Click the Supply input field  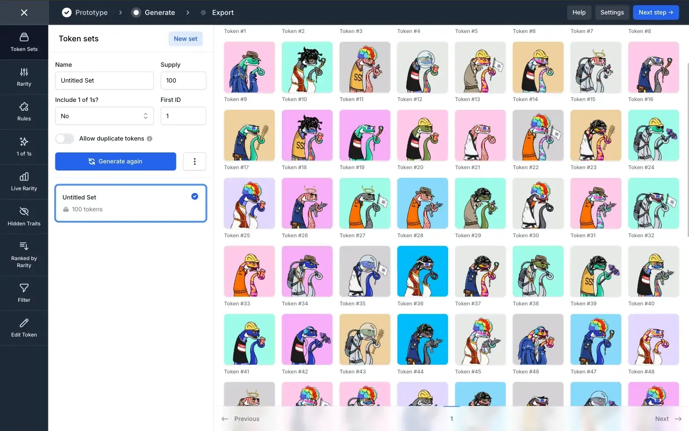coord(183,80)
